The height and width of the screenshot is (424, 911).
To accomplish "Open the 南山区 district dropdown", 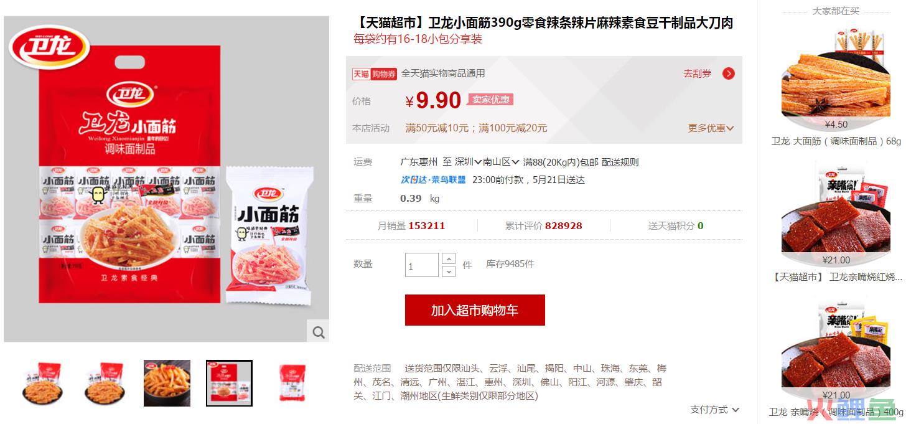I will pos(502,162).
